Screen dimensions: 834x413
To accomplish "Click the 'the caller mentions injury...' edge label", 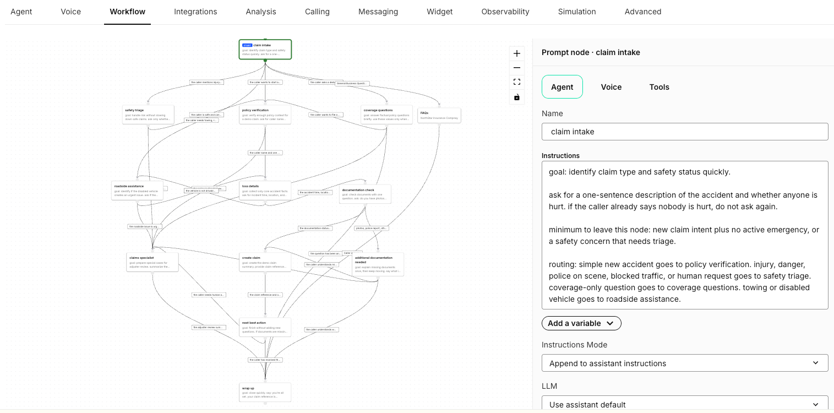I will tap(207, 83).
